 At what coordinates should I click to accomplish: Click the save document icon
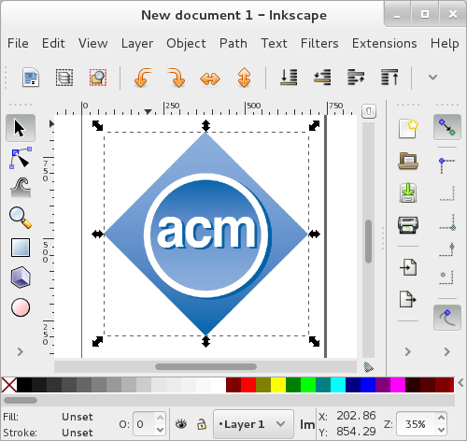pyautogui.click(x=408, y=192)
